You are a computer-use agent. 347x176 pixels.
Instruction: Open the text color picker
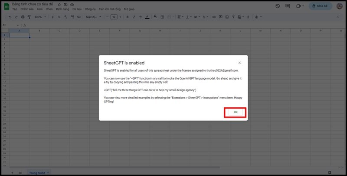pos(147,17)
